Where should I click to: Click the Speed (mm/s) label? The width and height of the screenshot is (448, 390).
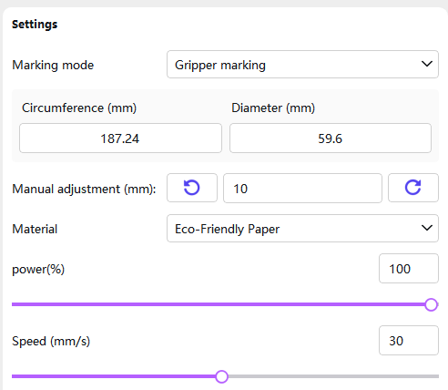51,341
